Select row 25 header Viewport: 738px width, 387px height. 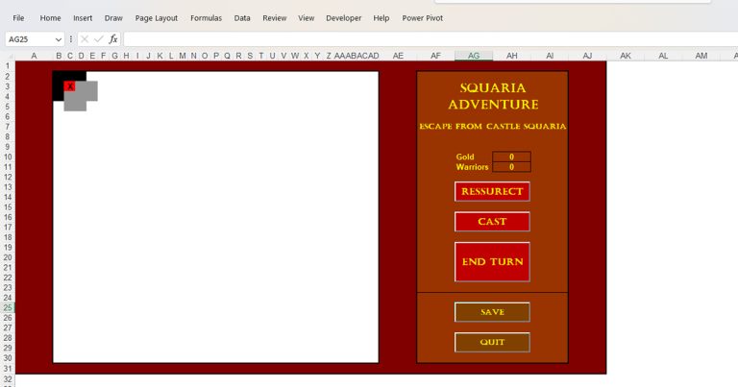(7, 307)
